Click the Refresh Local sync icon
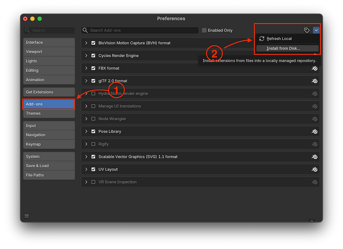The image size is (343, 249). click(262, 39)
